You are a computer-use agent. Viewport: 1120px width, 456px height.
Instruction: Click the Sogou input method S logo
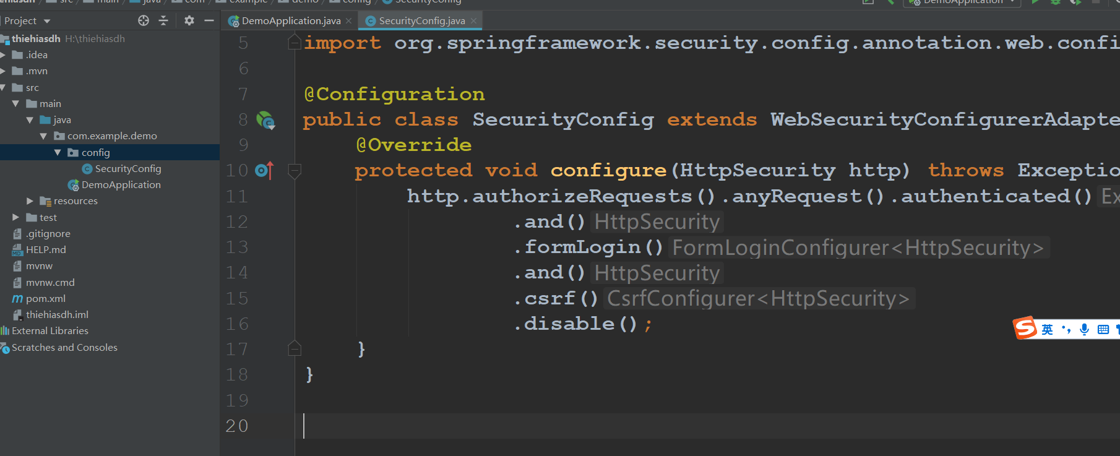1025,328
